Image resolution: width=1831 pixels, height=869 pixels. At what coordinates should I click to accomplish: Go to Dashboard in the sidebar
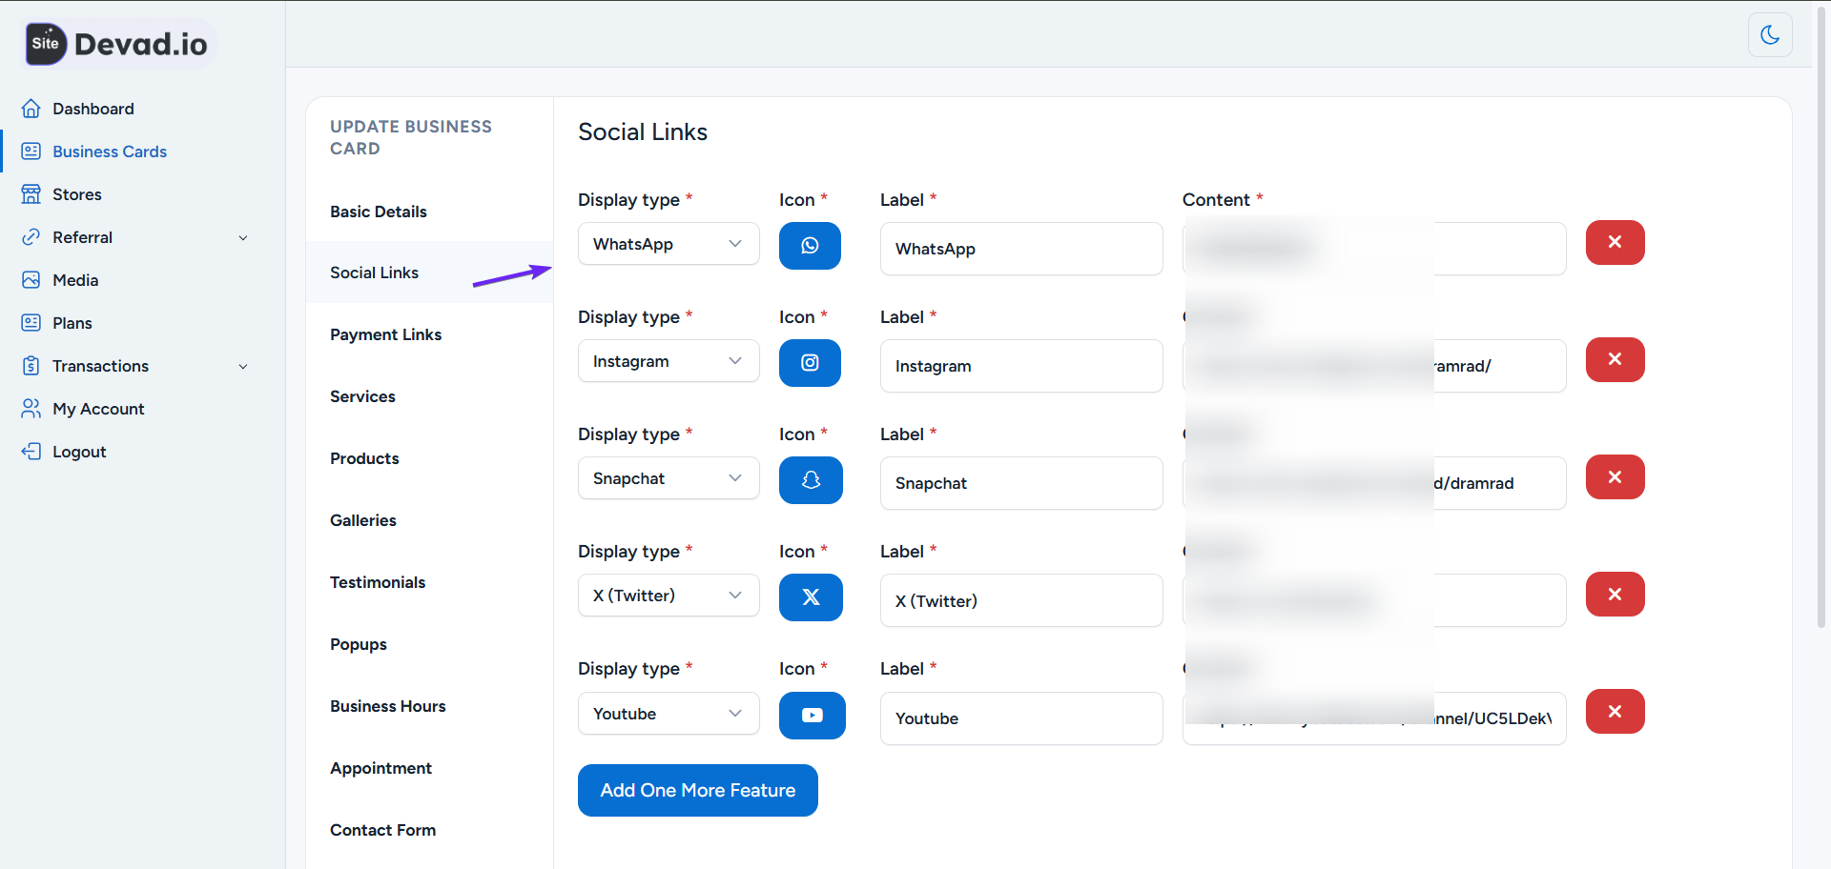[x=93, y=109]
